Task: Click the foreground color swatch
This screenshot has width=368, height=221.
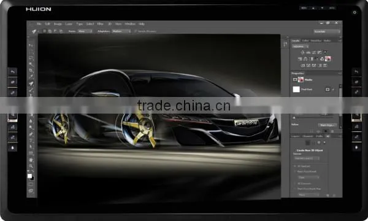Action: pyautogui.click(x=29, y=176)
